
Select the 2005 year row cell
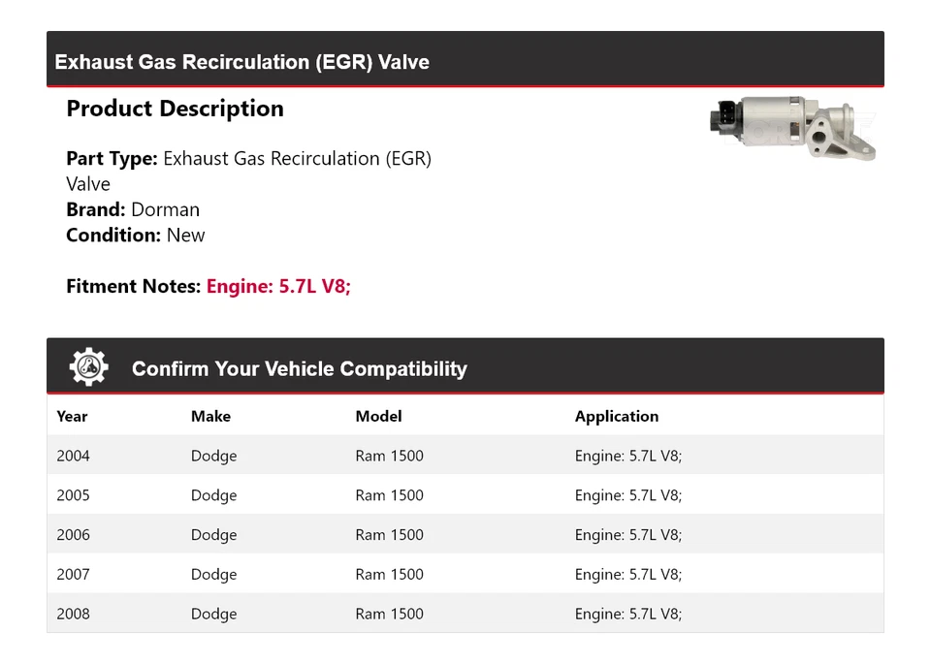73,495
